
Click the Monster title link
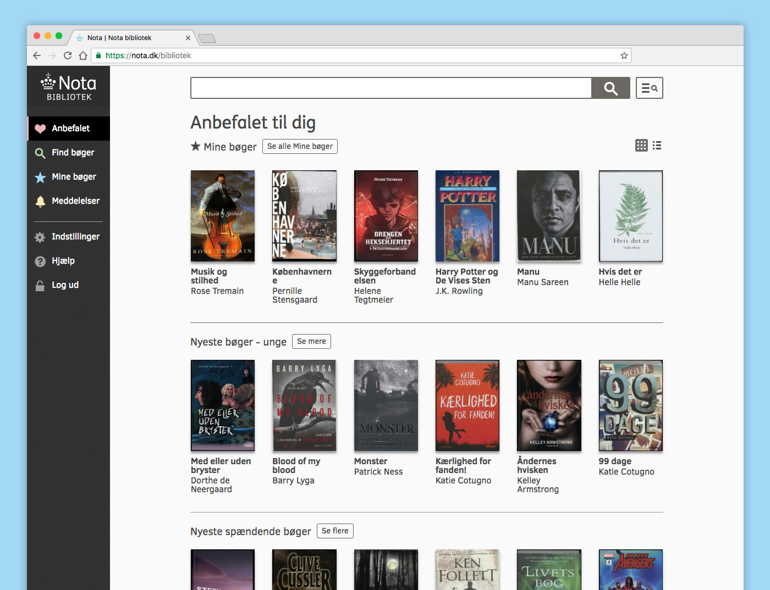(371, 461)
